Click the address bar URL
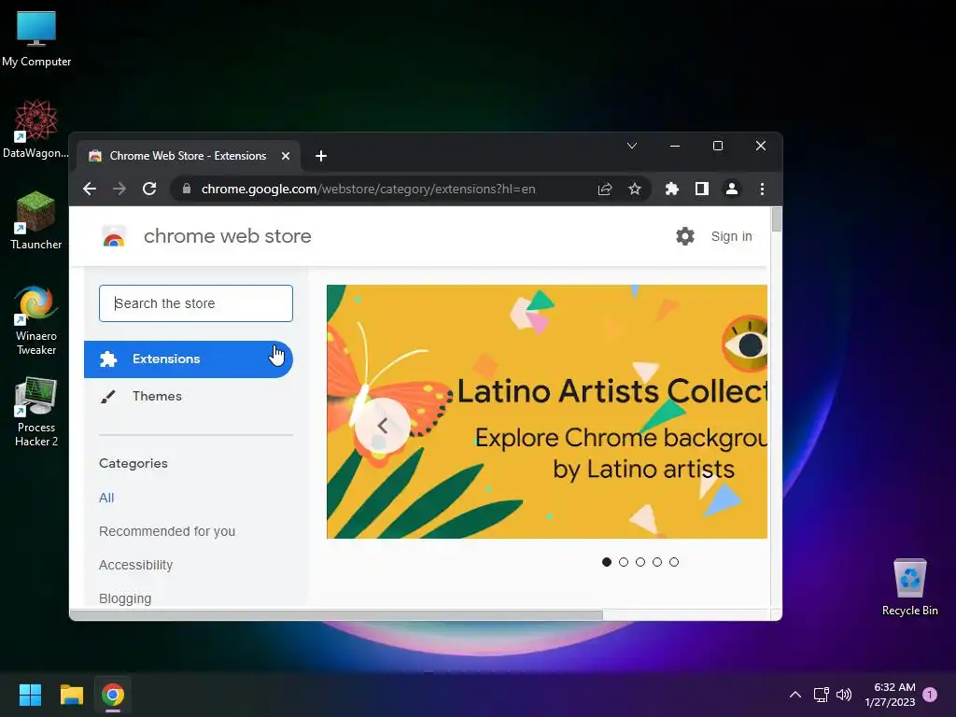The width and height of the screenshot is (956, 717). point(368,189)
